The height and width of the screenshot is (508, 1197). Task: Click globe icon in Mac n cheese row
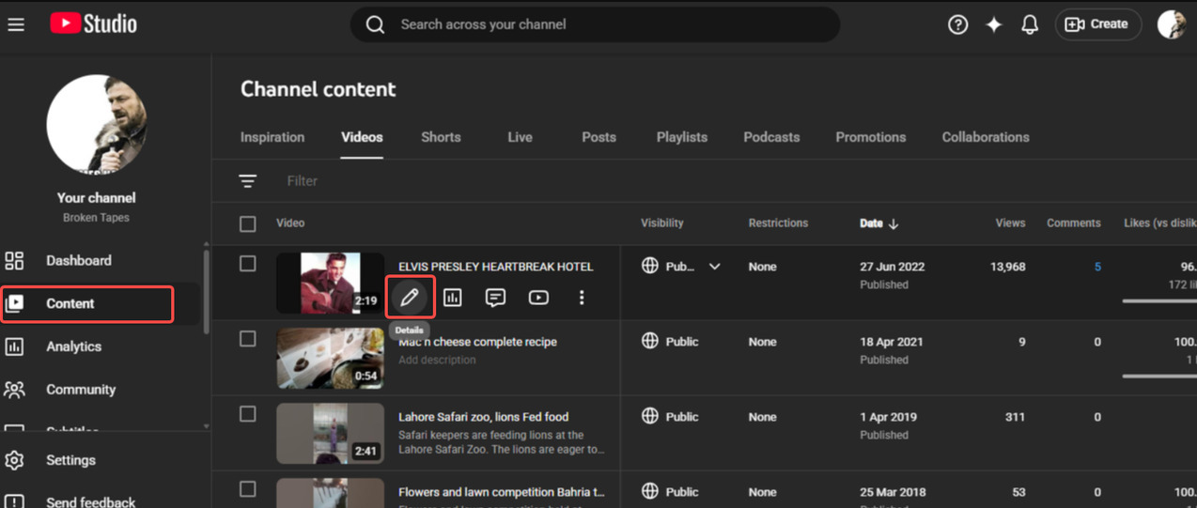point(649,341)
